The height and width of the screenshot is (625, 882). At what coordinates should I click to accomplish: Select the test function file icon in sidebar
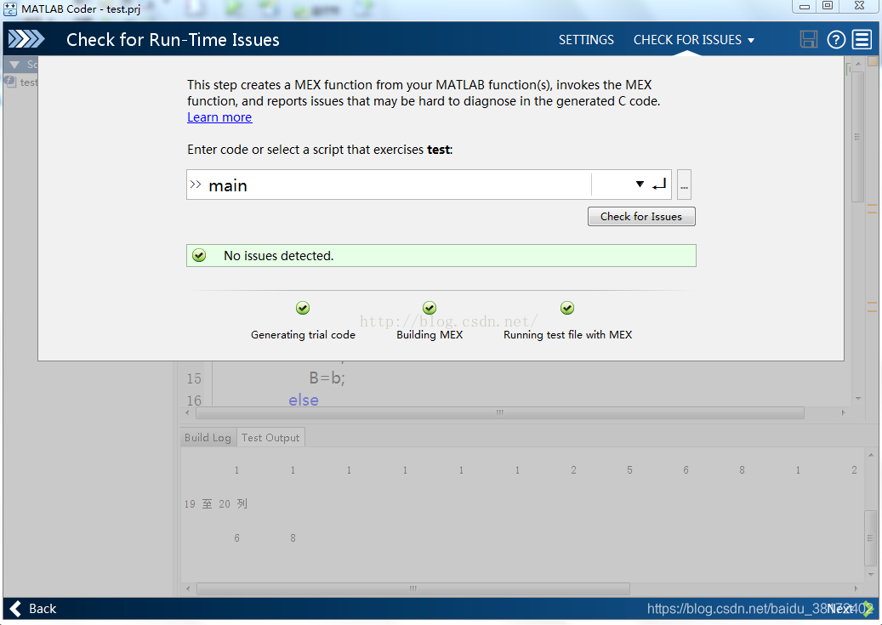click(x=10, y=82)
